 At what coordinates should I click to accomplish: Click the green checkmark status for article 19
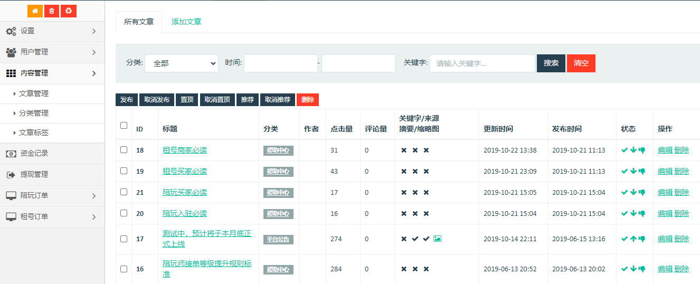coord(625,171)
